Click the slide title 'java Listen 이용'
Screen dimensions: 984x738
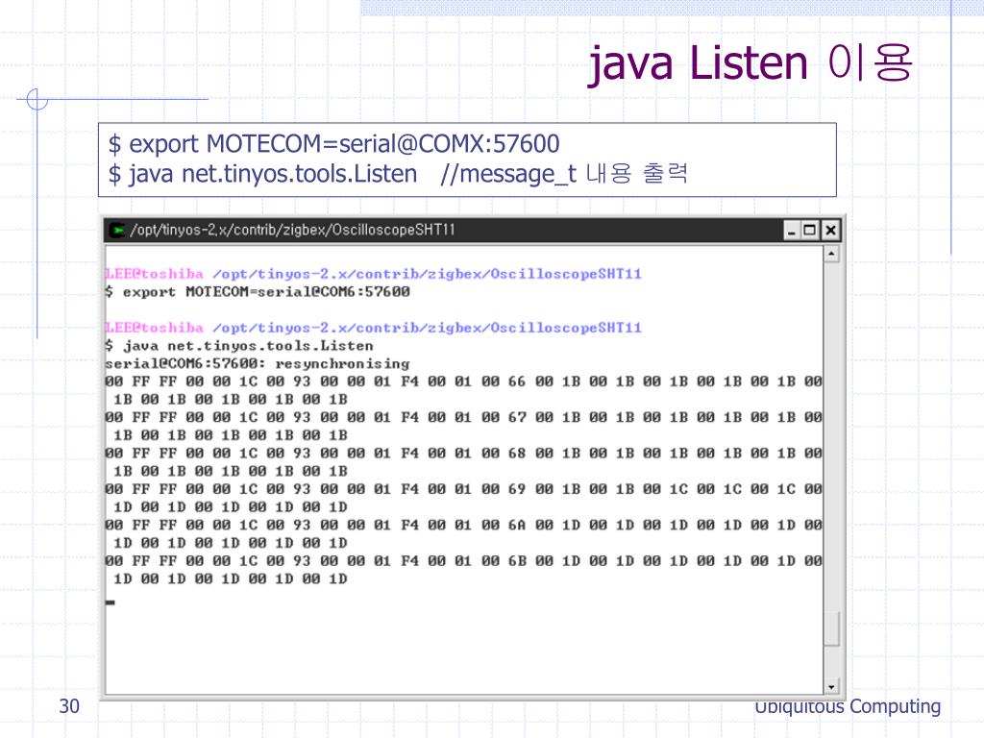pos(750,63)
